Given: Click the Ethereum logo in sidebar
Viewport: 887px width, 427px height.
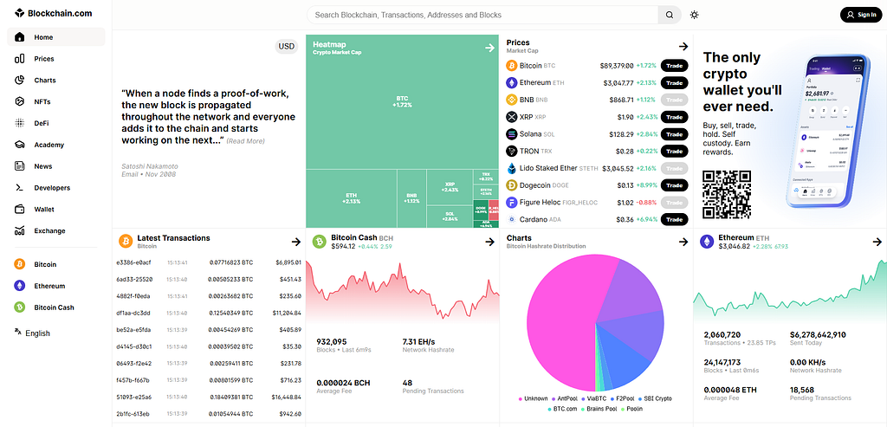Looking at the screenshot, I should 20,286.
